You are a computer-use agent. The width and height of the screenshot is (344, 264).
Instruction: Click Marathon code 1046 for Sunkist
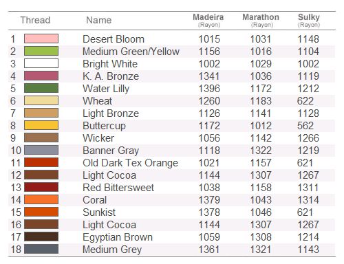click(261, 212)
